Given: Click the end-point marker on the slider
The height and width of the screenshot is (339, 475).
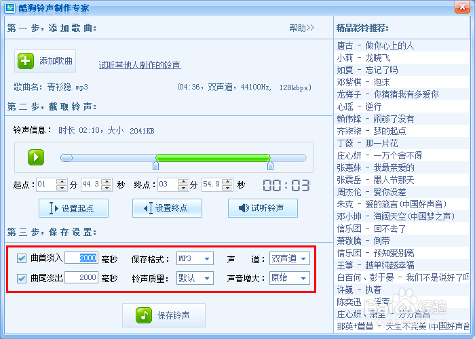Looking at the screenshot, I should [x=270, y=165].
